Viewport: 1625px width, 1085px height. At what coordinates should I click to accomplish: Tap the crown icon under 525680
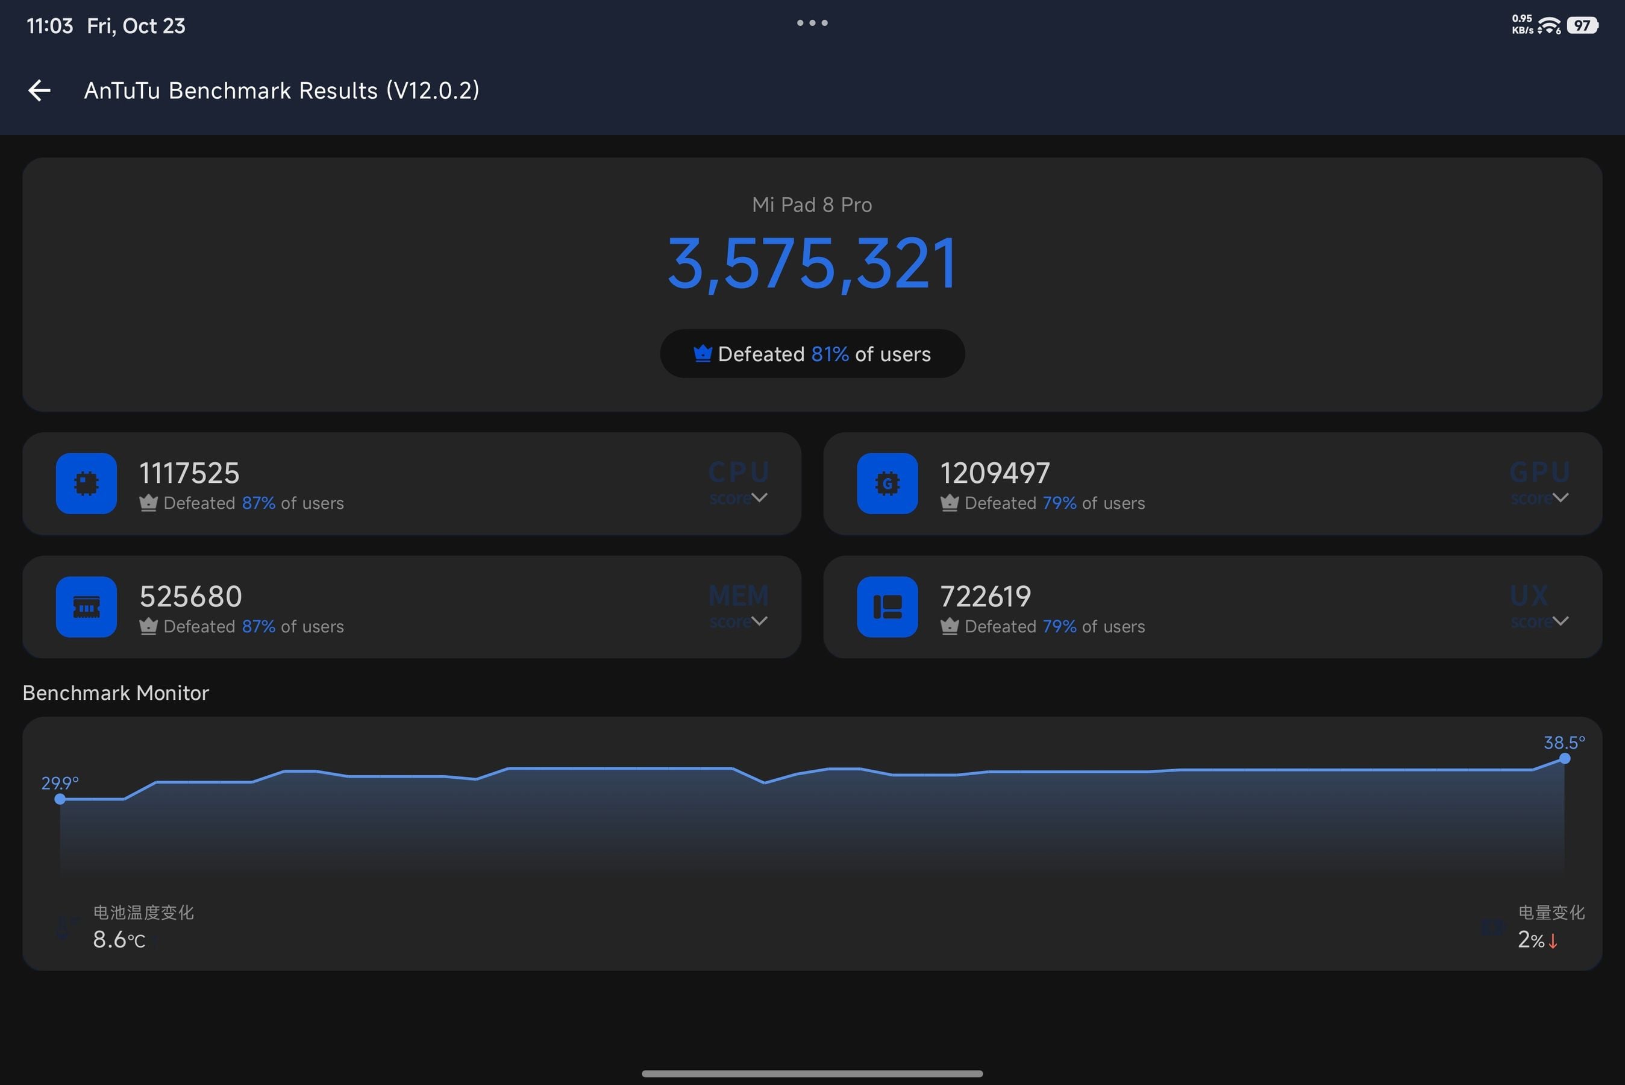point(148,626)
